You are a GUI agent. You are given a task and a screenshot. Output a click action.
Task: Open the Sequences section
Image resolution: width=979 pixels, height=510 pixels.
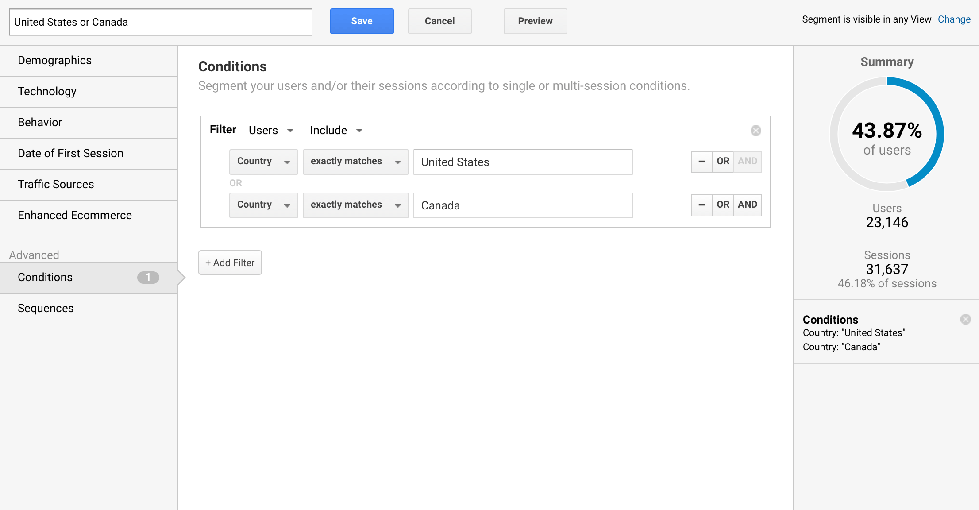point(46,308)
